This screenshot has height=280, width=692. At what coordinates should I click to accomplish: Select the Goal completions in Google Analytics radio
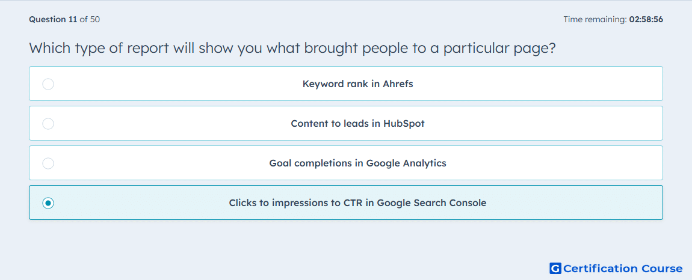tap(48, 163)
